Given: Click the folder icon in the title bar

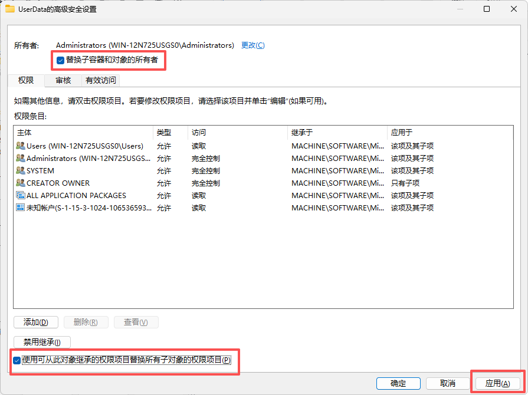Looking at the screenshot, I should pos(9,9).
